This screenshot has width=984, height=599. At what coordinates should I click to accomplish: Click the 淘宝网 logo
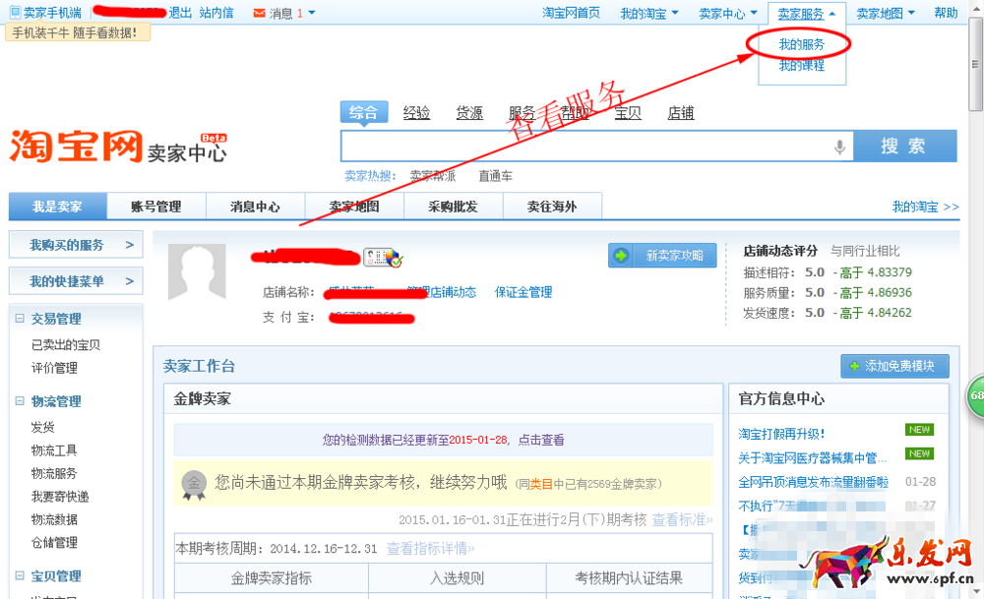tap(77, 147)
